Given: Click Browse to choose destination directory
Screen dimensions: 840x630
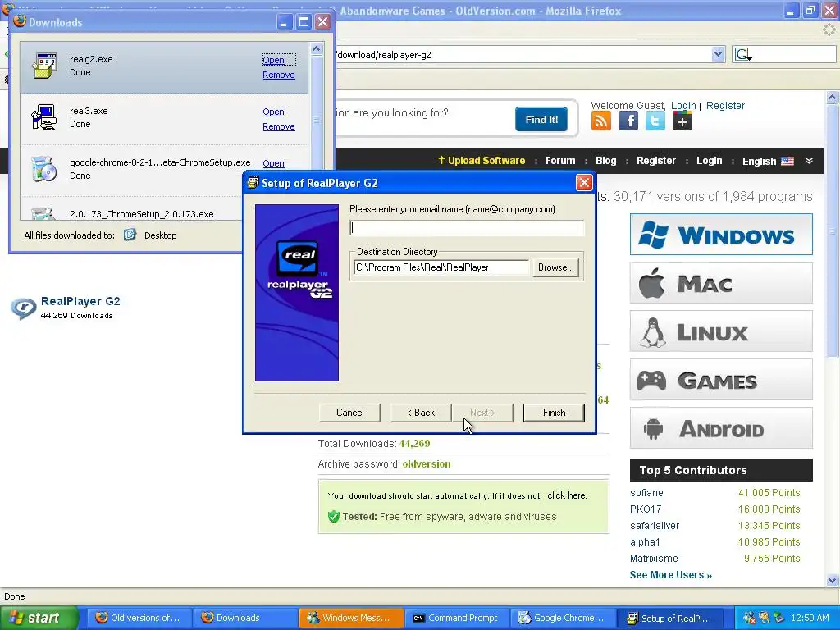Looking at the screenshot, I should (x=555, y=267).
